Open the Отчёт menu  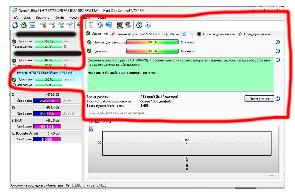pyautogui.click(x=60, y=17)
